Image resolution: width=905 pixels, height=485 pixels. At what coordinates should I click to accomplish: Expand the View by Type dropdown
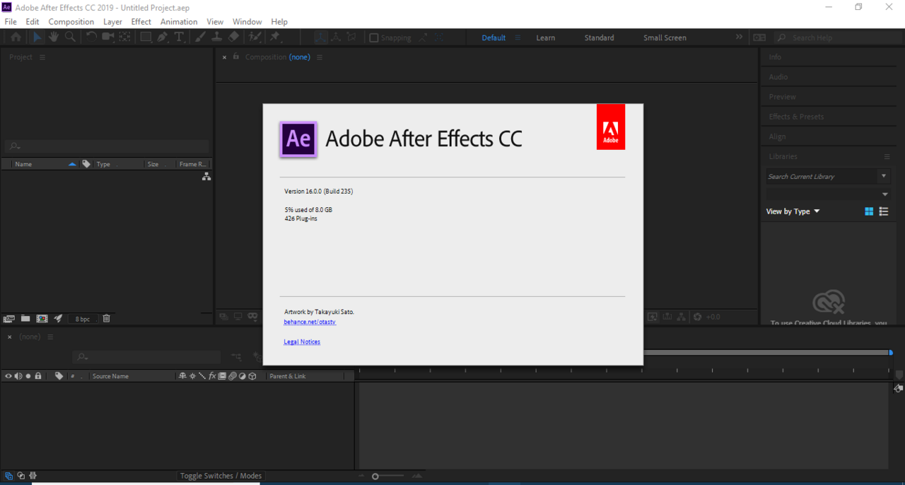[x=793, y=211]
